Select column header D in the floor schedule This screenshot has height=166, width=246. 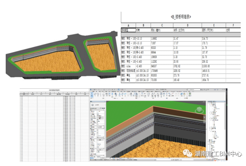187,25
